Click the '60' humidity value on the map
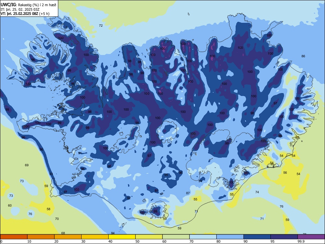The width and height of the screenshot is (325, 244). [x=10, y=205]
